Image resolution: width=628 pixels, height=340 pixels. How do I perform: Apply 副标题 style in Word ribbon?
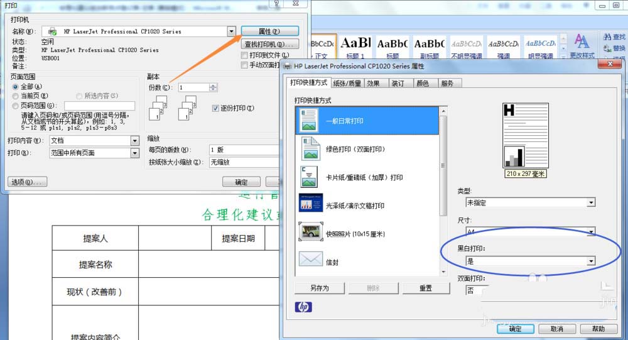[x=430, y=47]
